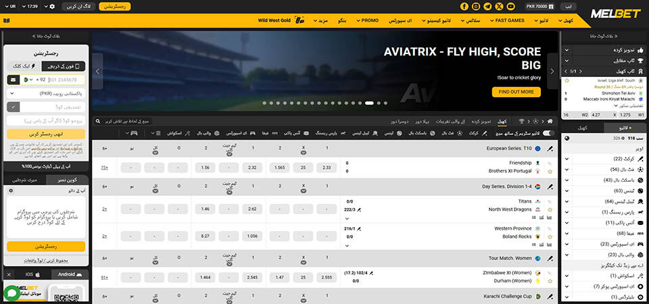
Task: Select W1 odds 1.275 in top game
Action: (631, 115)
